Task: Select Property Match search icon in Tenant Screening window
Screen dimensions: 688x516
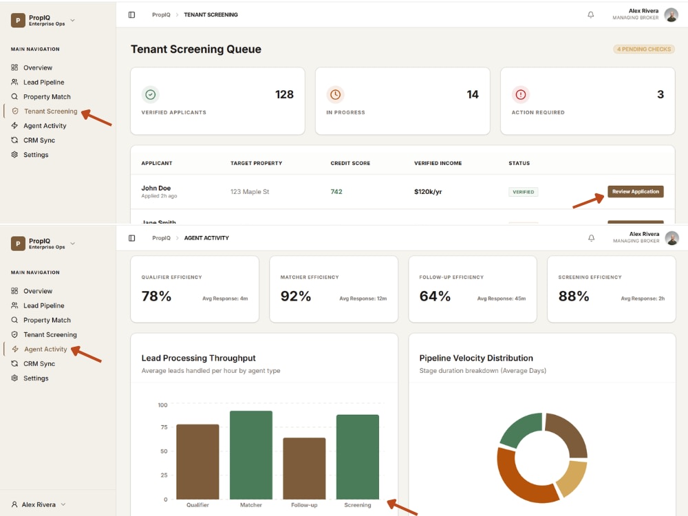Action: click(x=14, y=96)
